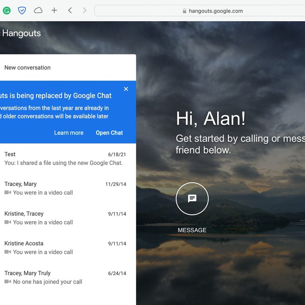
Task: Open the Tracey, Mary Truly conversation
Action: [68, 277]
